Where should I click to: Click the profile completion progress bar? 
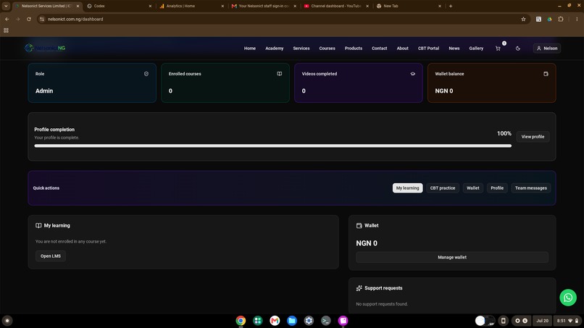[x=272, y=146]
